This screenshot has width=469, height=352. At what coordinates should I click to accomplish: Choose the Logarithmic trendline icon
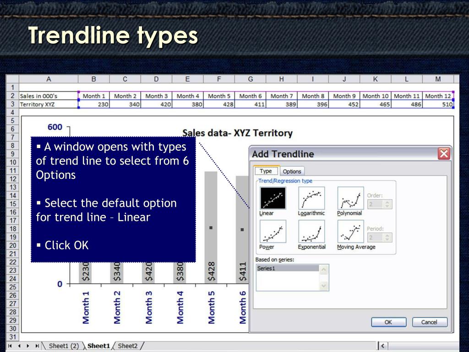tap(311, 198)
